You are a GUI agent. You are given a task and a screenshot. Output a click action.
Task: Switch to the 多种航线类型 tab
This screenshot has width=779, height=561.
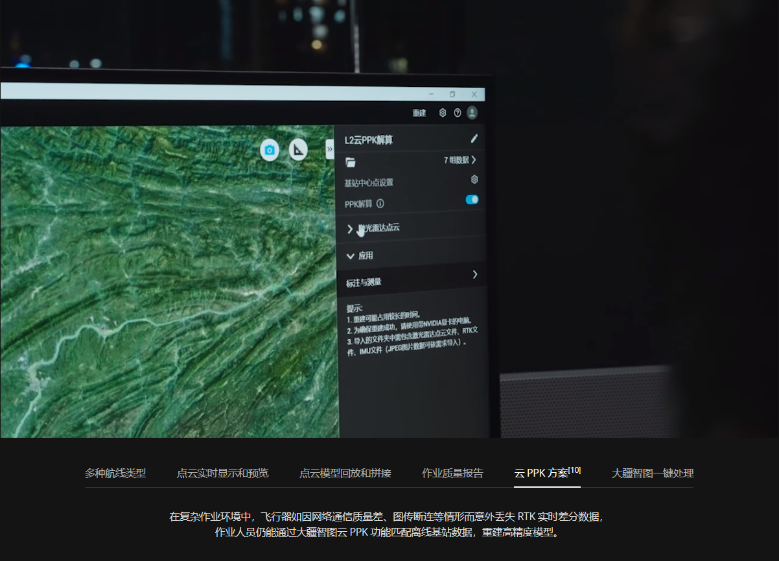pyautogui.click(x=115, y=473)
